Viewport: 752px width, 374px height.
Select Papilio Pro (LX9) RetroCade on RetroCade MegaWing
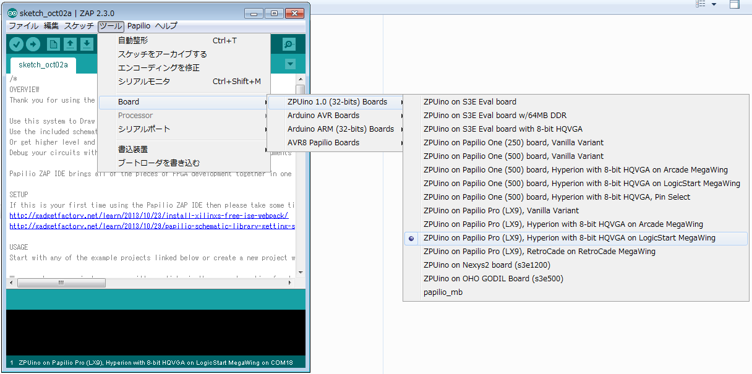click(576, 252)
